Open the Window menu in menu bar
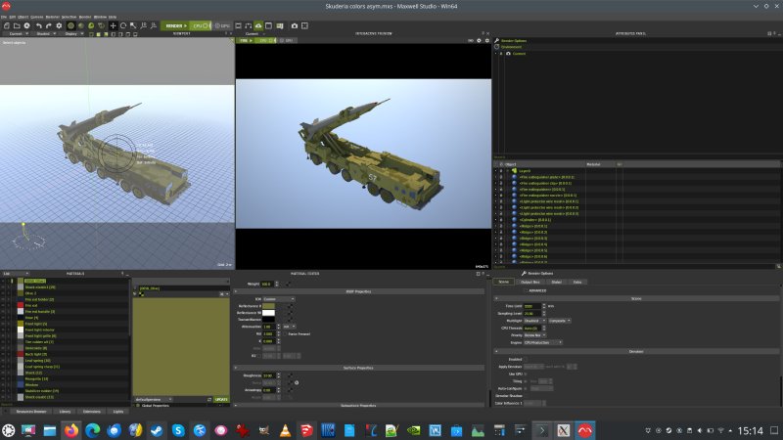This screenshot has height=440, width=783. click(101, 17)
